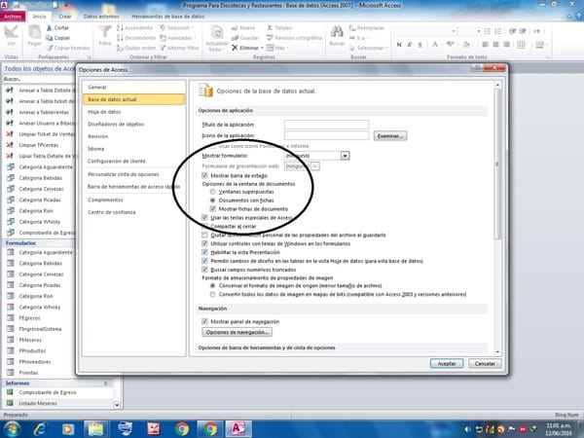584x438 pixels.
Task: Click the Examinar button
Action: click(390, 136)
